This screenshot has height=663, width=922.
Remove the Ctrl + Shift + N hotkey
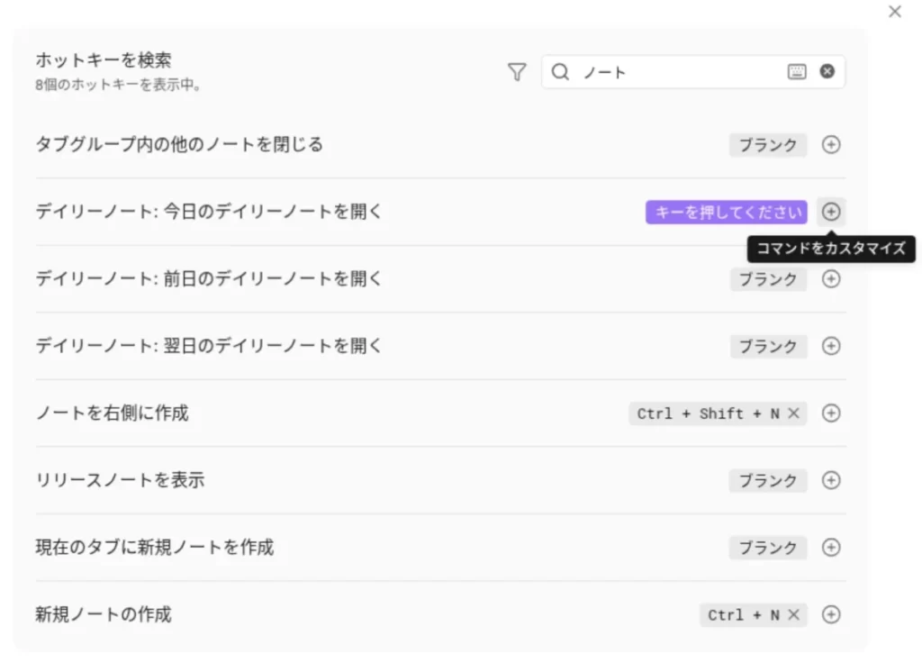click(x=795, y=413)
